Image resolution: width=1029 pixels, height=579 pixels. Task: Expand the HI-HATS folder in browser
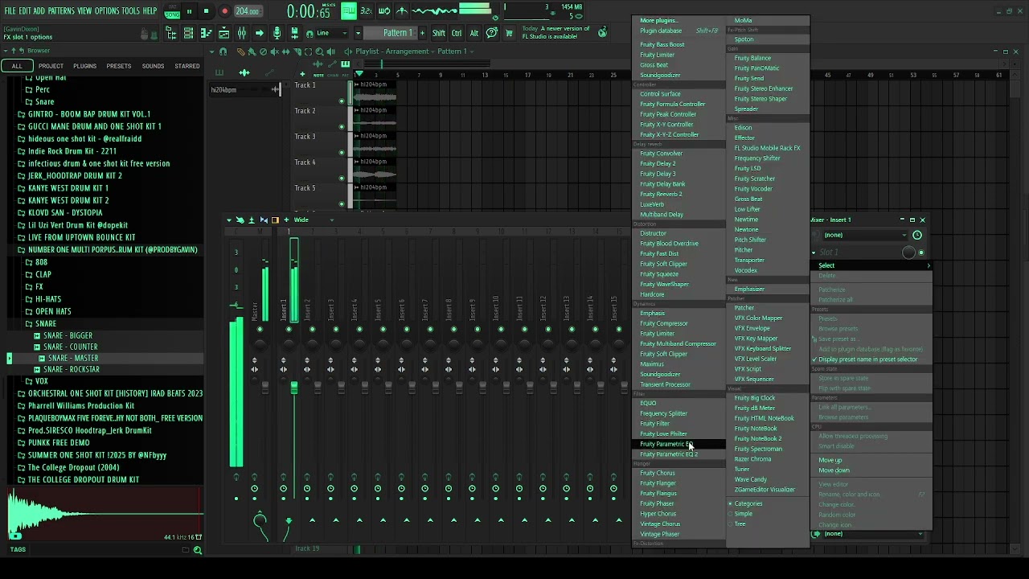click(x=48, y=299)
